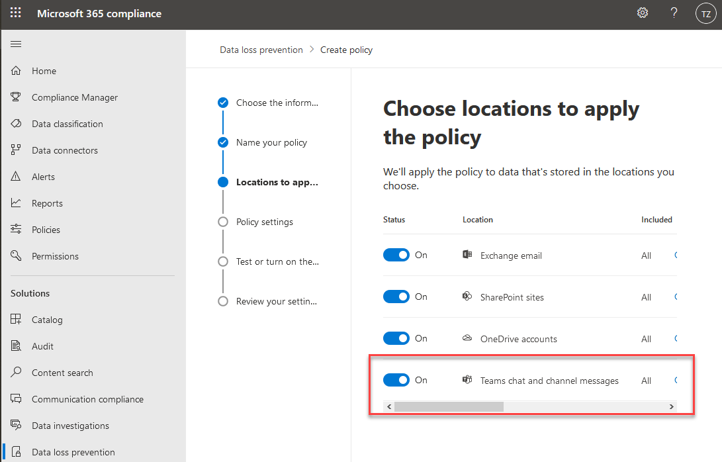Click the Data classification tag icon
Screen dimensions: 722x462
17,124
